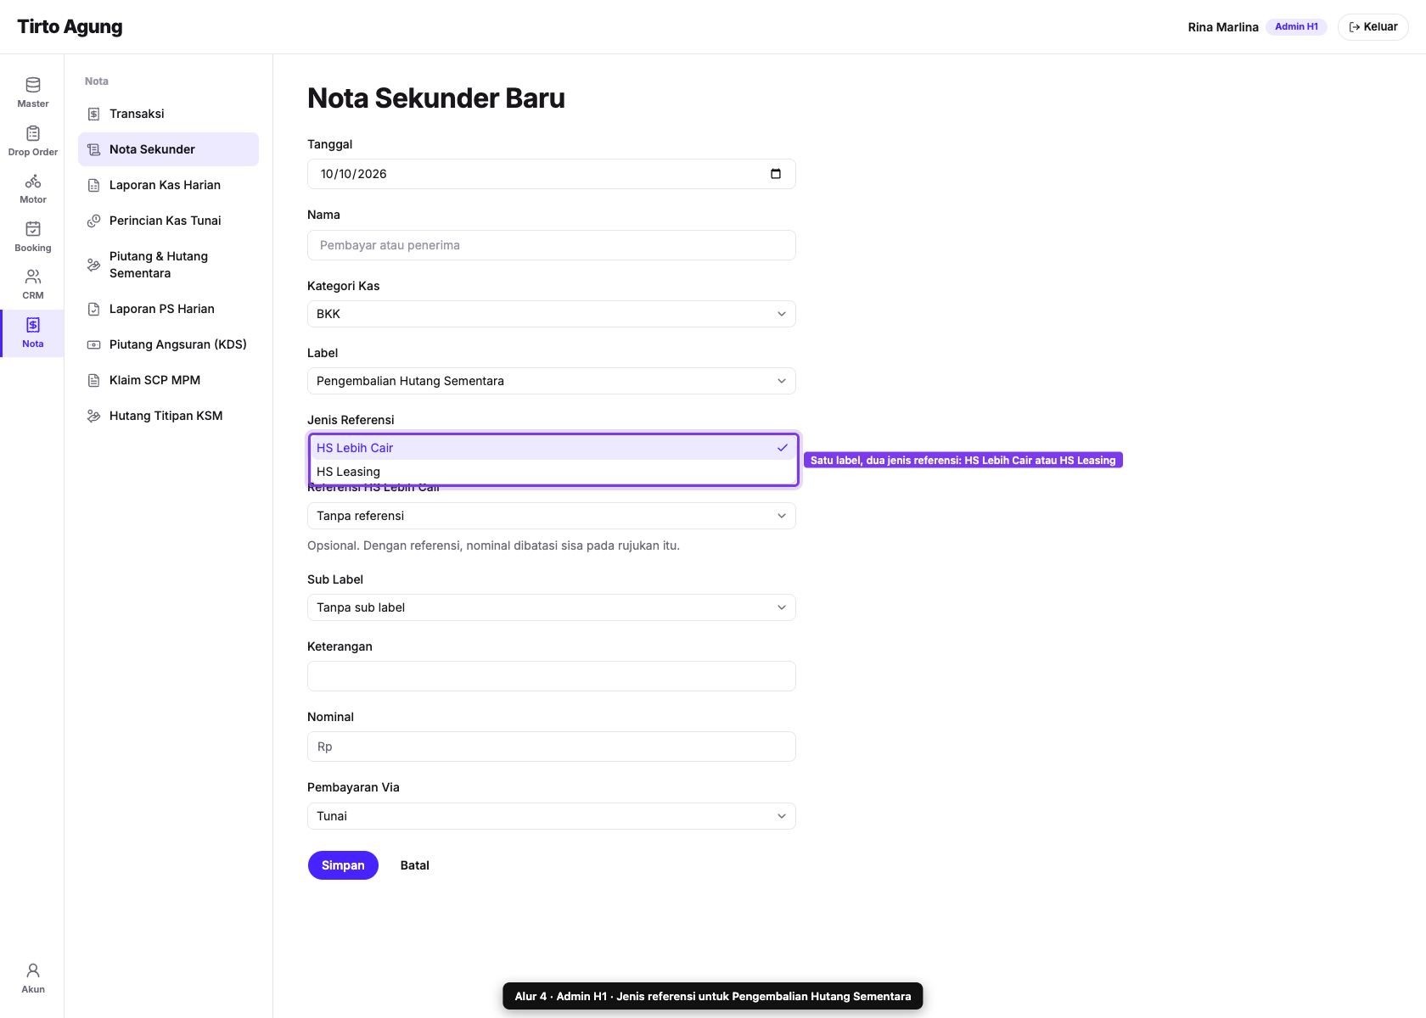
Task: Focus the Nama input field
Action: tap(552, 245)
